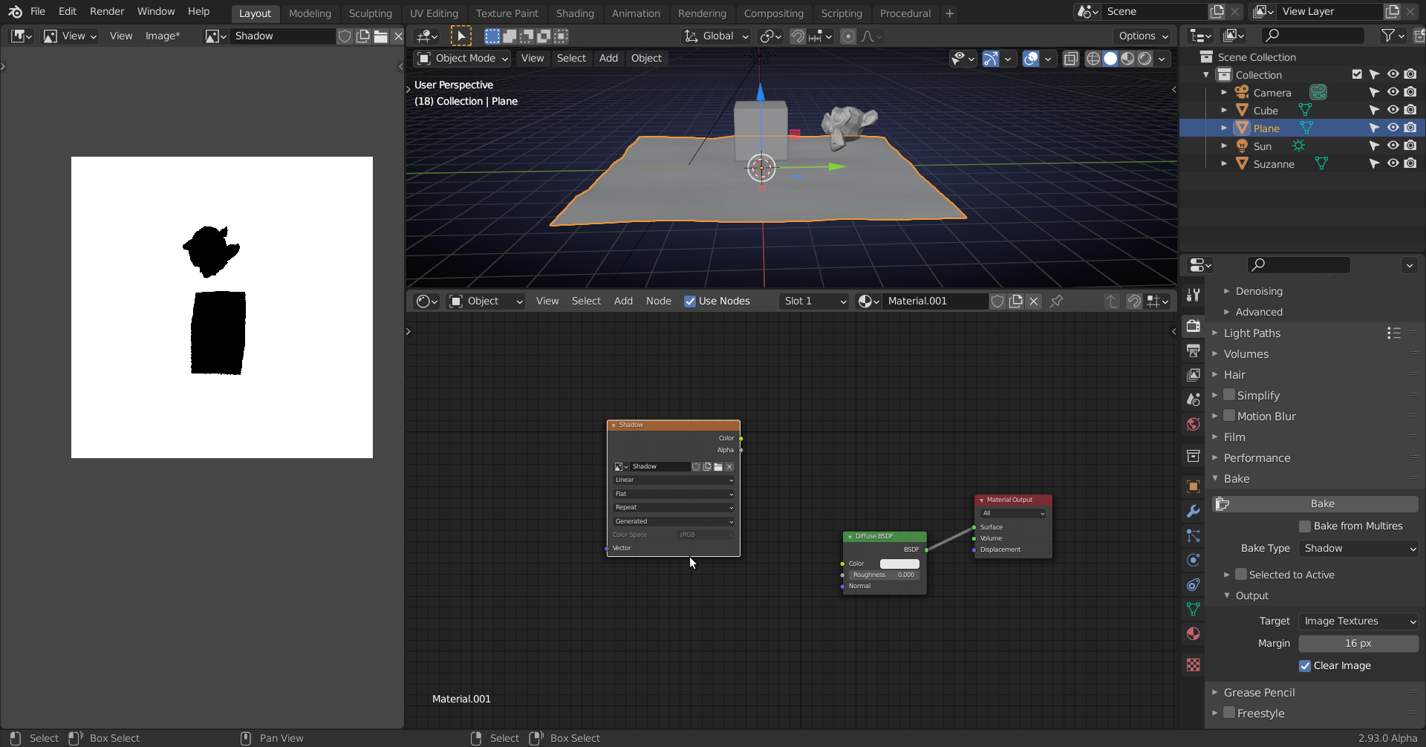1426x747 pixels.
Task: Switch viewport to rendered shading mode
Action: pos(1145,59)
